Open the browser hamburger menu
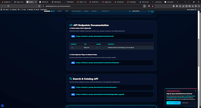The height and width of the screenshot is (108, 201). click(199, 6)
